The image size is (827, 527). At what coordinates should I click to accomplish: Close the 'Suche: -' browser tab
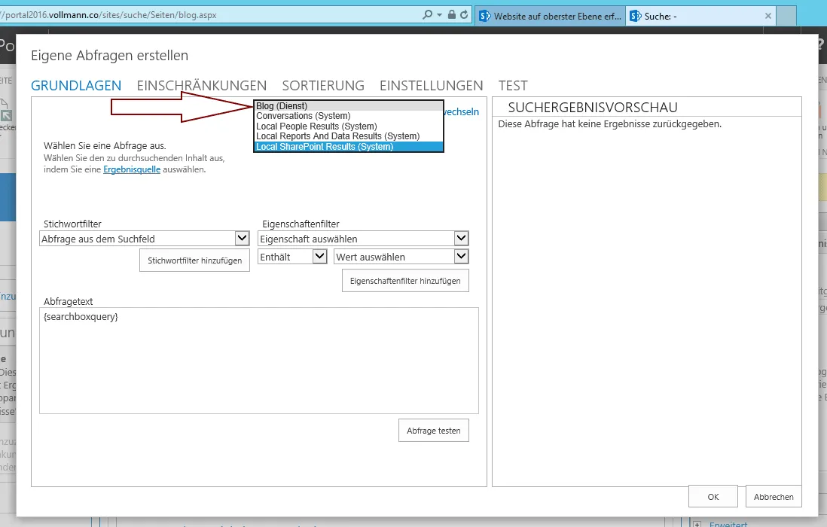coord(768,16)
